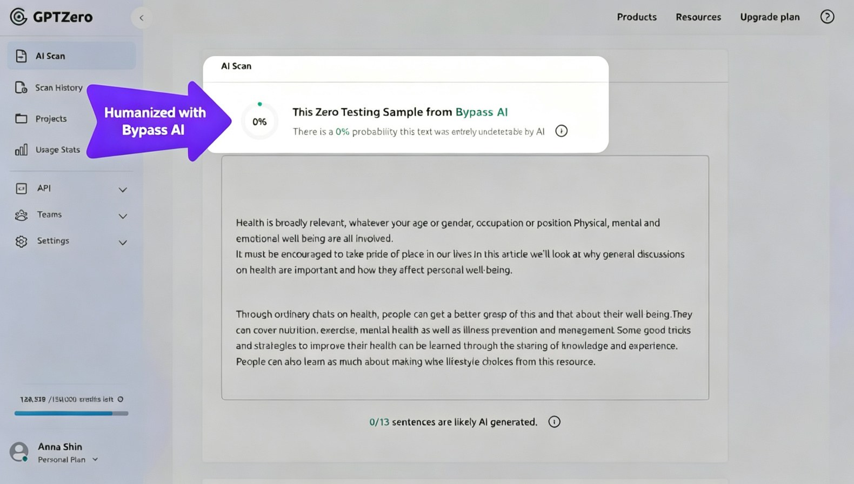Open the Projects folder icon
The height and width of the screenshot is (484, 854).
(x=21, y=118)
